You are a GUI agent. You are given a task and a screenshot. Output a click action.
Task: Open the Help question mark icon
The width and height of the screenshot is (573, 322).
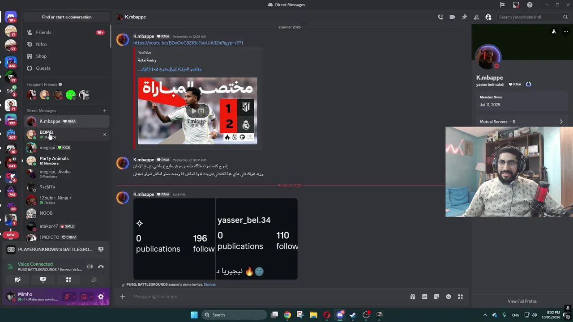(530, 5)
